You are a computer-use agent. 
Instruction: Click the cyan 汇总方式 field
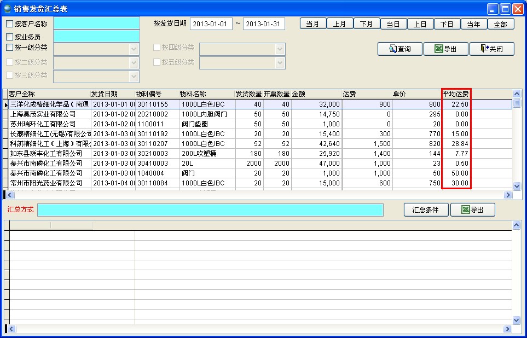pyautogui.click(x=210, y=210)
